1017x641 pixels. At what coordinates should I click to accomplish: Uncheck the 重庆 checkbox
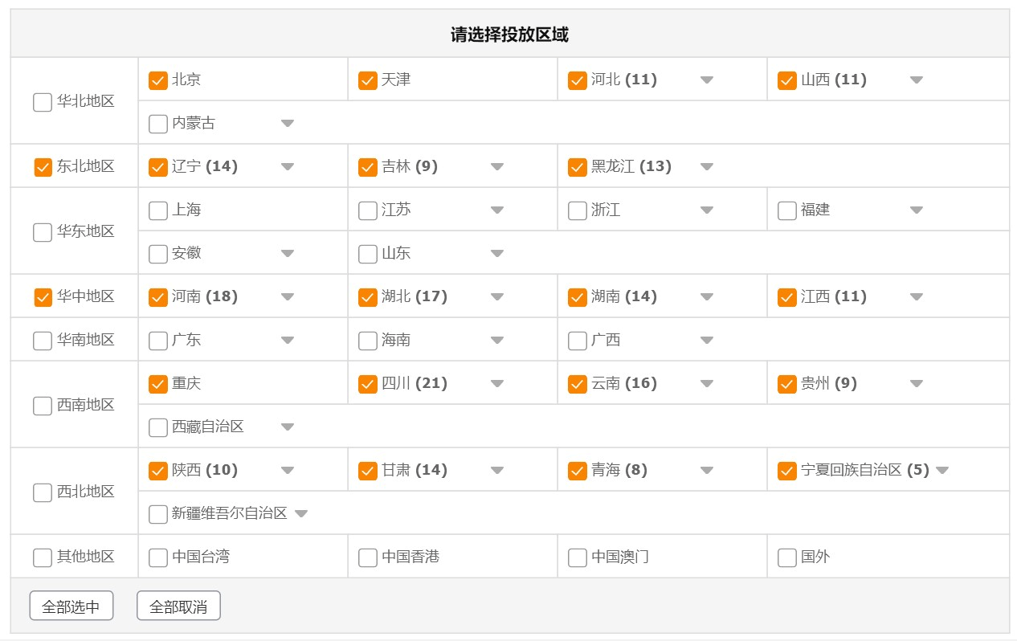coord(158,384)
